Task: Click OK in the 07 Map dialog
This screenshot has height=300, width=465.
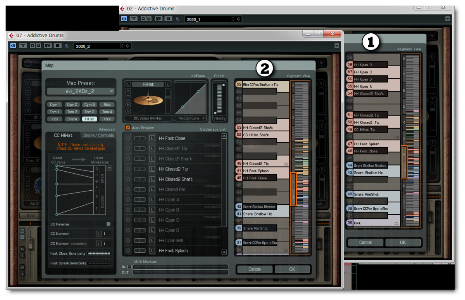Action: coord(292,269)
